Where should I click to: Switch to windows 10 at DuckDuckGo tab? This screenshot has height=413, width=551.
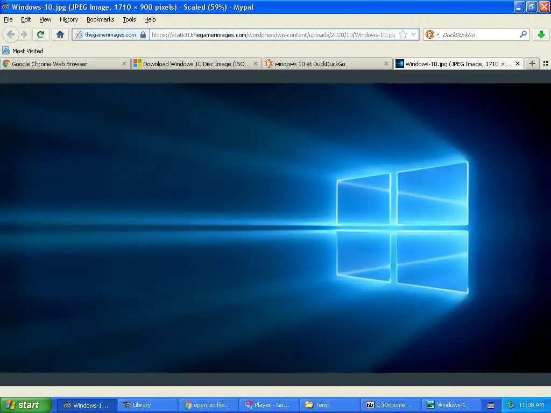[327, 64]
